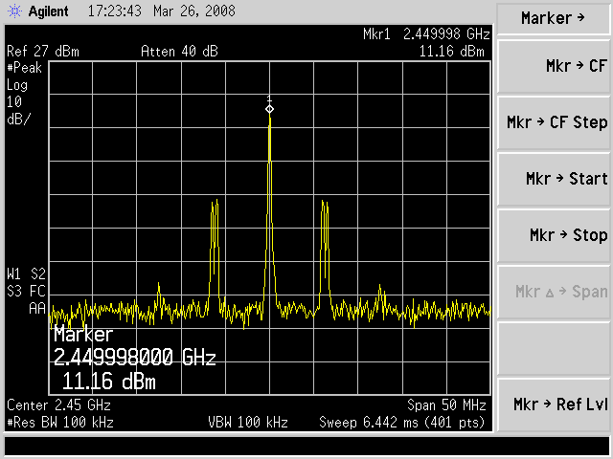
Task: Click the #Peak detector annotation
Action: point(25,68)
